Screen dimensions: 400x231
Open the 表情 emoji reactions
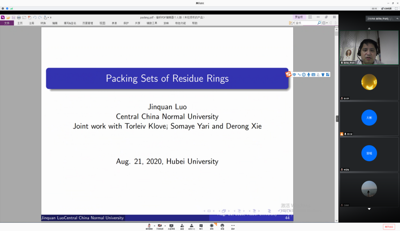point(222,226)
